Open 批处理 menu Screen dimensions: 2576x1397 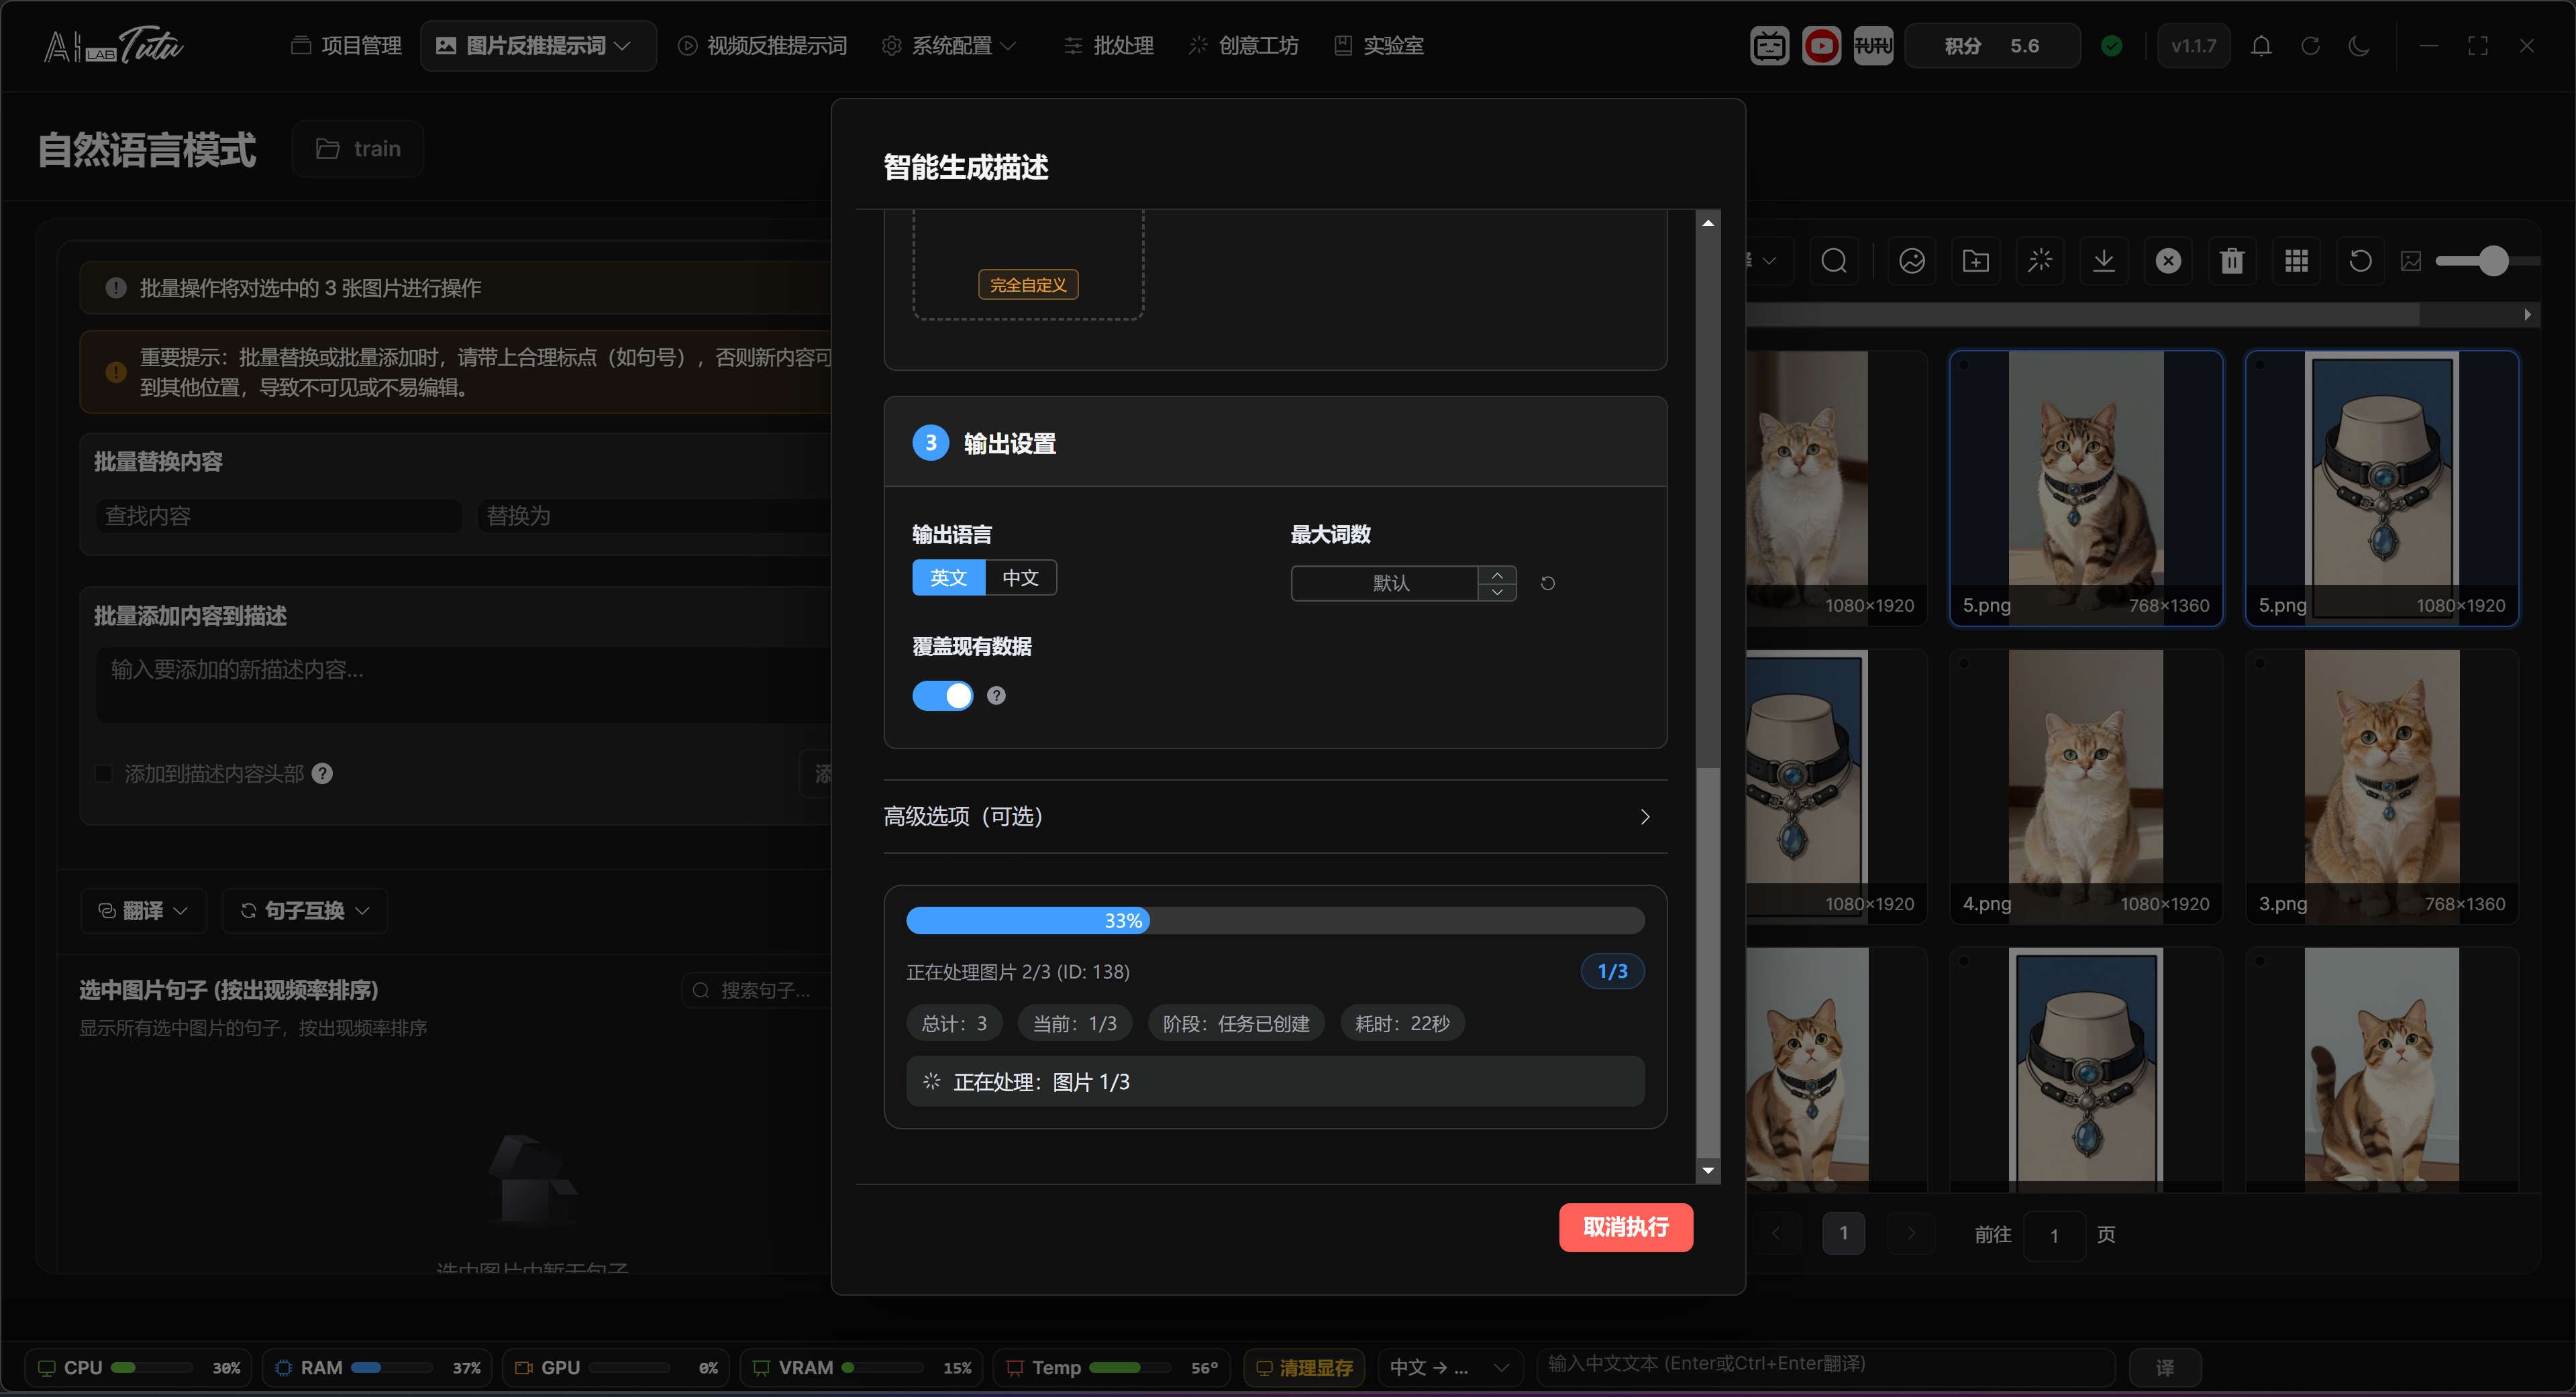pyautogui.click(x=1108, y=46)
